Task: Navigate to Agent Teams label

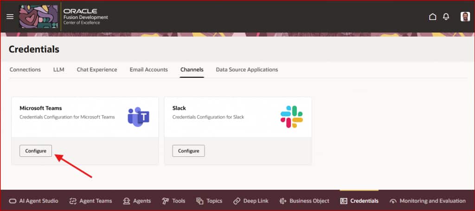Action: pyautogui.click(x=96, y=201)
